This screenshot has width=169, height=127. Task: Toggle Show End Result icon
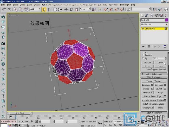coord(149,47)
